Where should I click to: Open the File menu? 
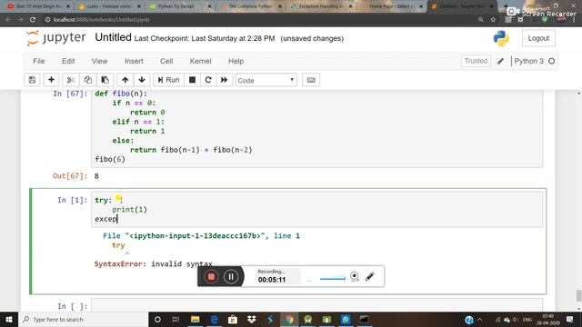pyautogui.click(x=38, y=61)
